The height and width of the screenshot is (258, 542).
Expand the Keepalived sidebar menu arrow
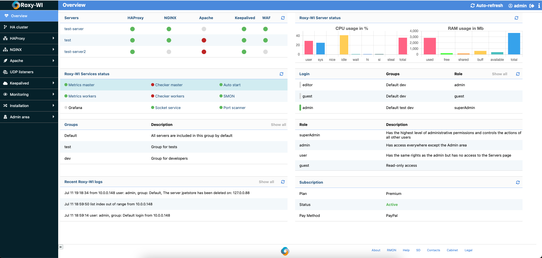tap(53, 83)
